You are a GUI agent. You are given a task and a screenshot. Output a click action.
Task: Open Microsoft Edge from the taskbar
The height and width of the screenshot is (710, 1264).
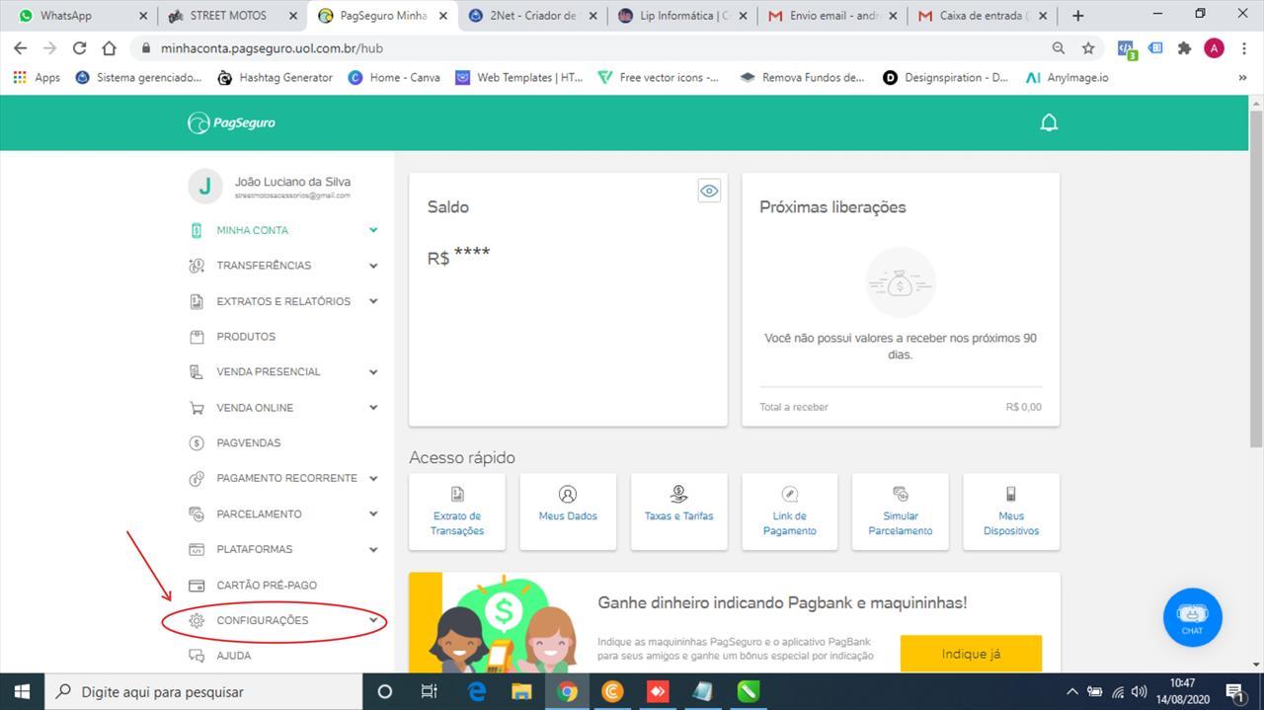pyautogui.click(x=476, y=691)
